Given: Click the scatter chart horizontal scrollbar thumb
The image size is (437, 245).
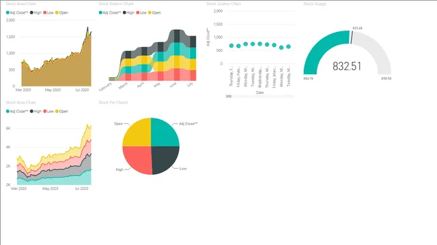Looking at the screenshot, I should click(x=229, y=97).
